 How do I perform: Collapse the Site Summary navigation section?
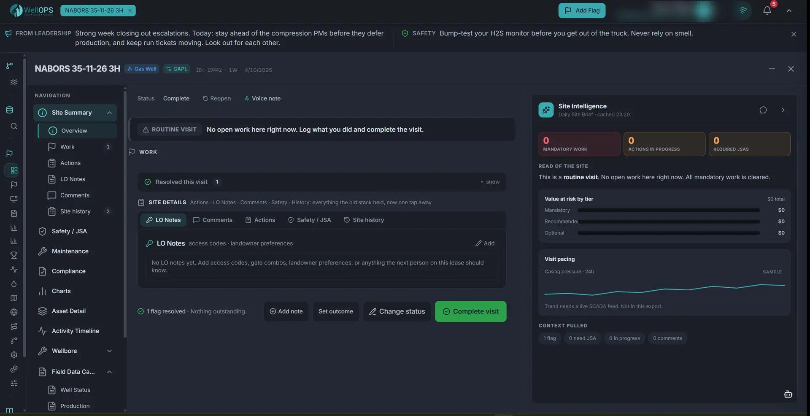(x=109, y=113)
